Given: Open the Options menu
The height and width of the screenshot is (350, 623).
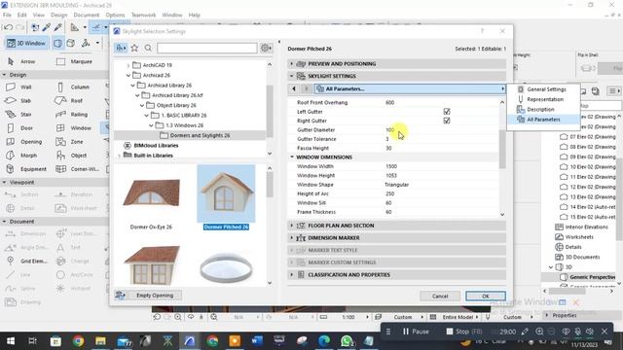Looking at the screenshot, I should click(115, 15).
